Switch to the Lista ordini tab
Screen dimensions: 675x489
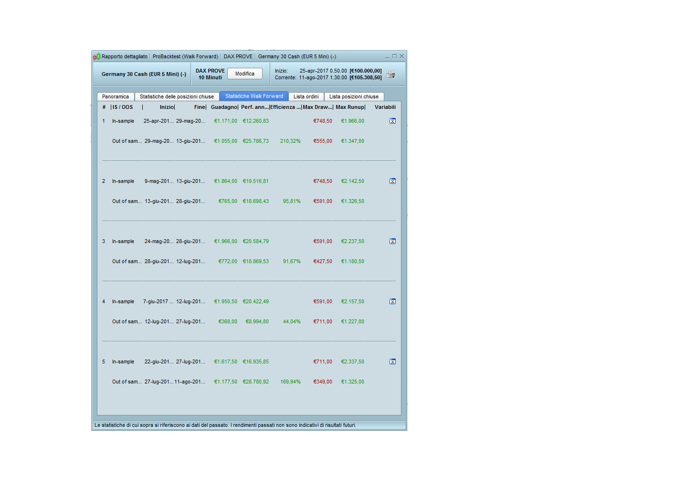coord(306,96)
